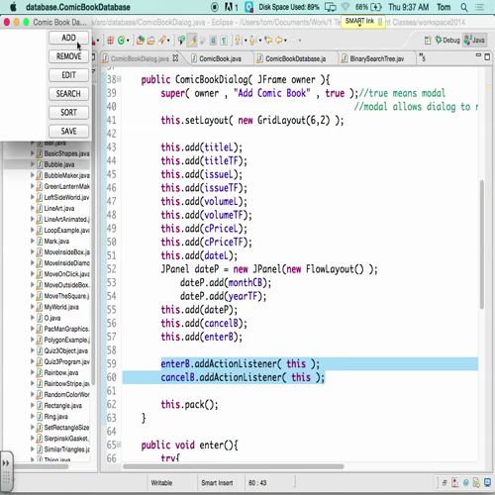Click the Toggle Breadcrumb icon
495x495 pixels.
coord(181,41)
